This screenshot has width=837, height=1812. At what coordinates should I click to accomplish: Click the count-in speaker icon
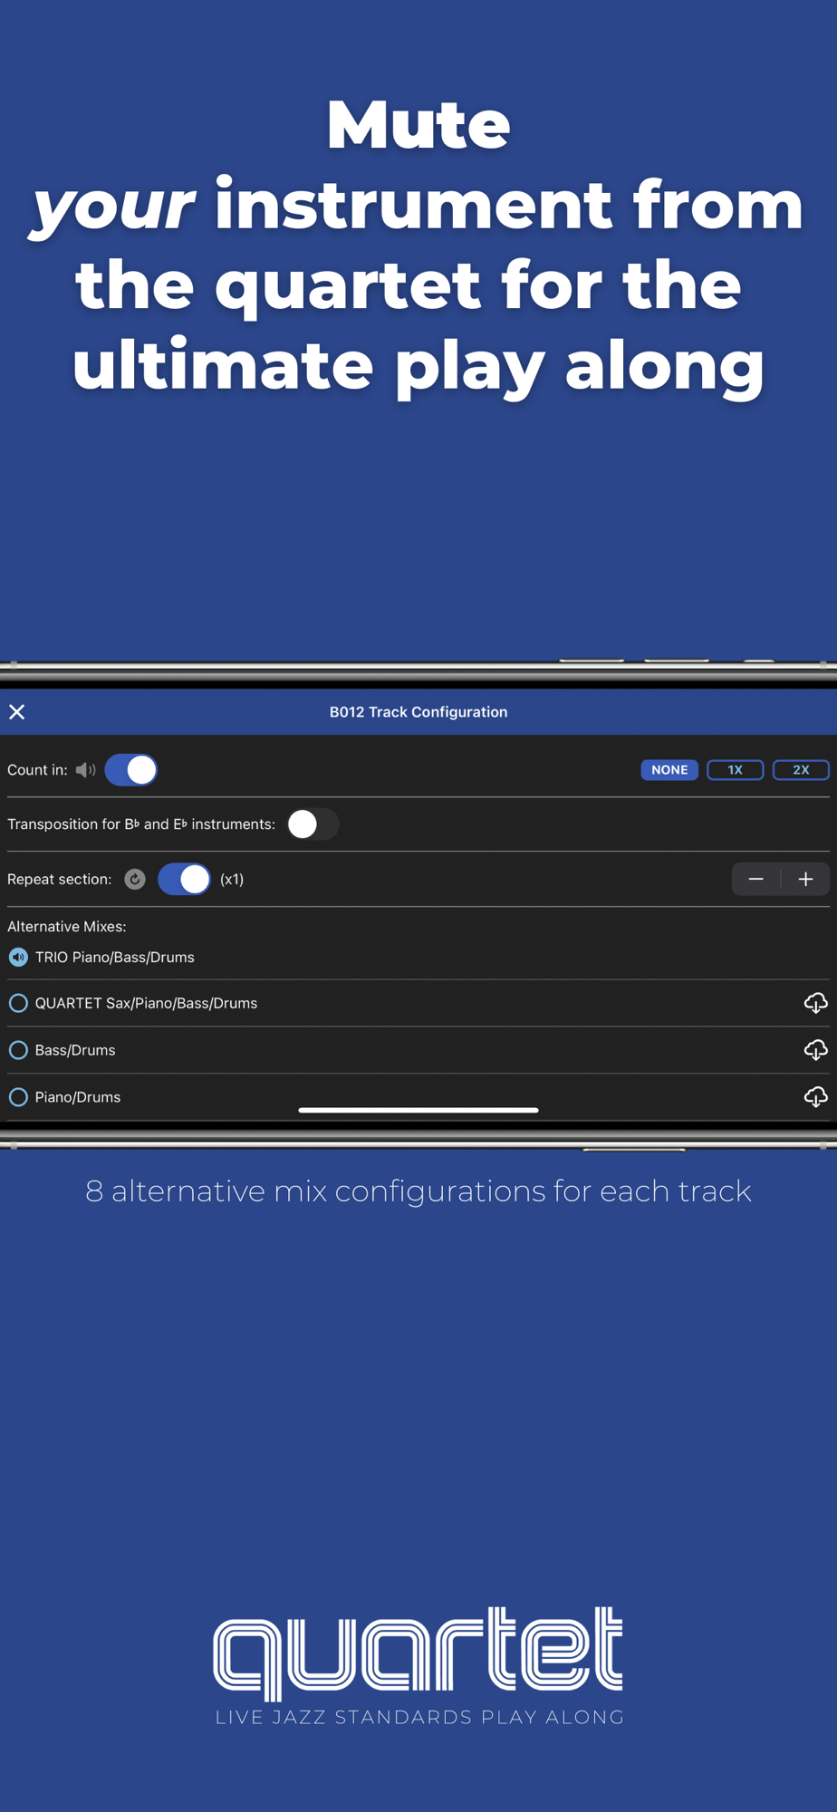tap(86, 770)
